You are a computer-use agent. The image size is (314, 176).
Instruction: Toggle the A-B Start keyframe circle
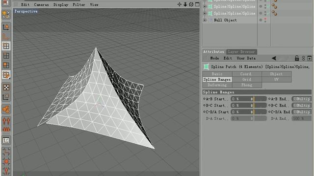click(x=204, y=99)
